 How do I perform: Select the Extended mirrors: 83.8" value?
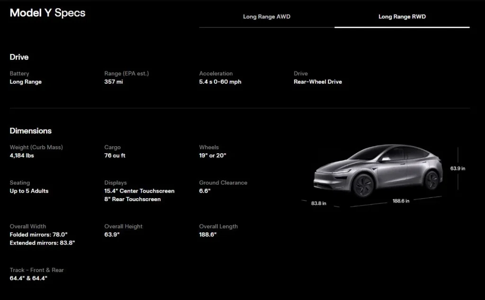tap(42, 243)
